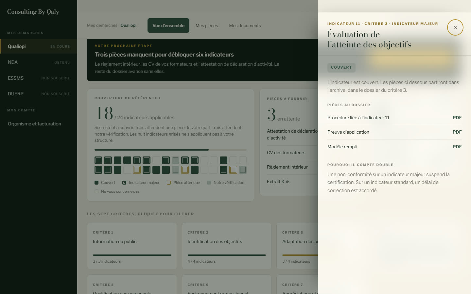
Task: Click the '3 en attente' count
Action: point(284,115)
